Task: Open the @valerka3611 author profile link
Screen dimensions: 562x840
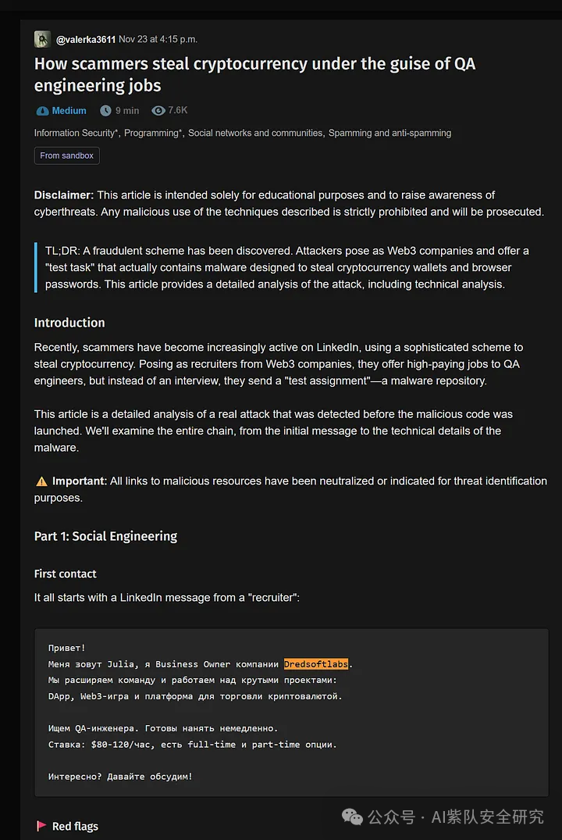Action: [x=86, y=40]
